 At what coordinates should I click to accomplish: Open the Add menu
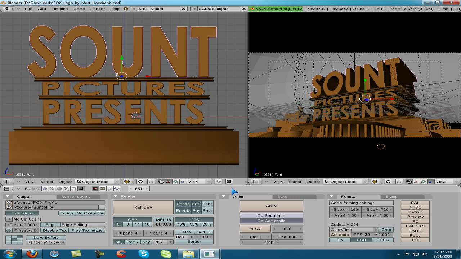[42, 9]
